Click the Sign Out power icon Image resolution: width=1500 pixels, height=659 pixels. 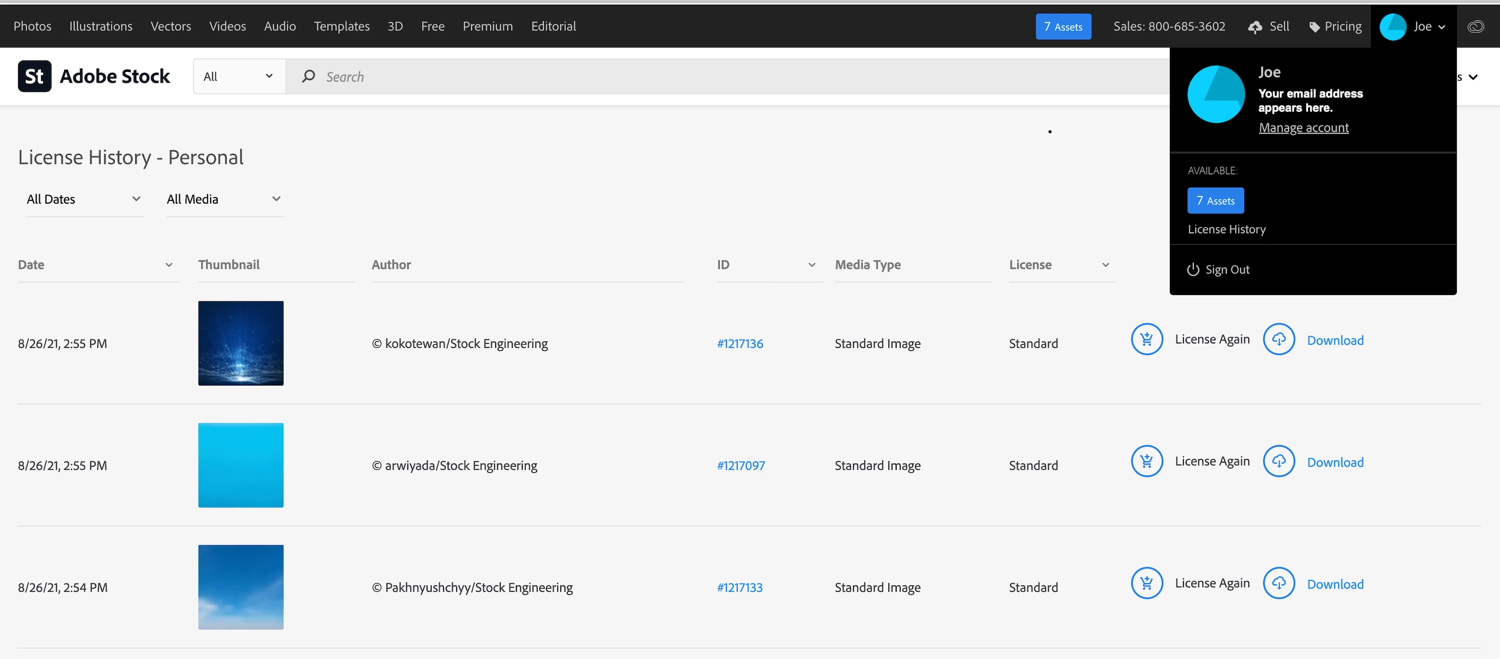pos(1193,269)
